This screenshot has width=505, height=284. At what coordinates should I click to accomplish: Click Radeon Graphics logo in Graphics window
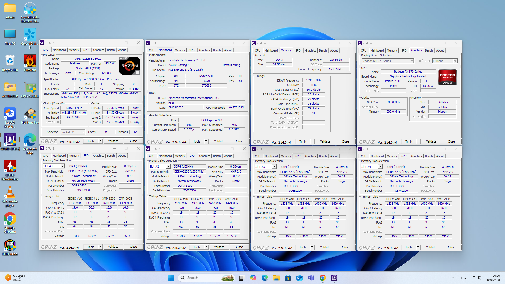(447, 78)
